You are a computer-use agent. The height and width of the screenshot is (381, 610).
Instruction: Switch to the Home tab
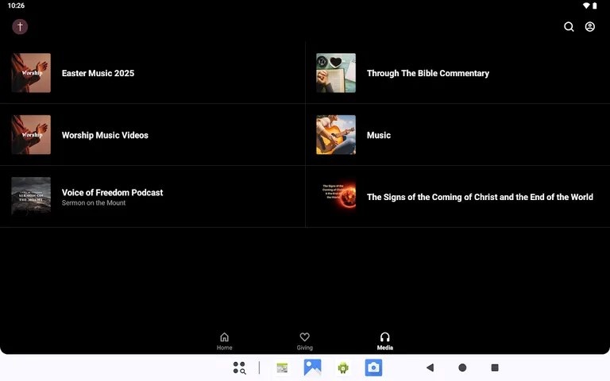[225, 341]
